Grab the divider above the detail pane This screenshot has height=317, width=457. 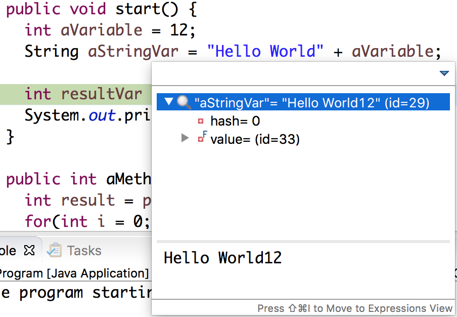coord(303,242)
